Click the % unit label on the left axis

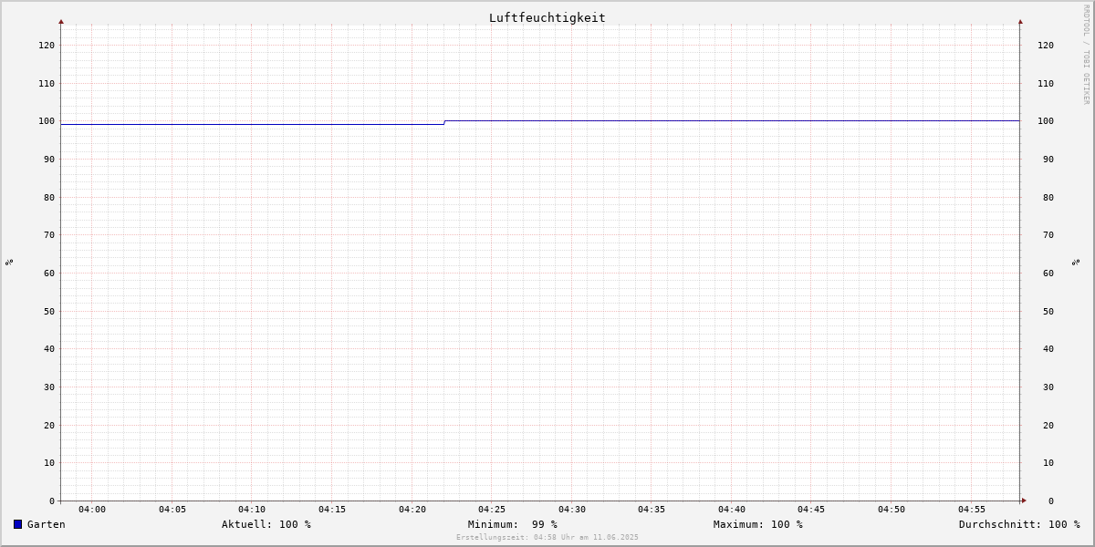(x=9, y=263)
